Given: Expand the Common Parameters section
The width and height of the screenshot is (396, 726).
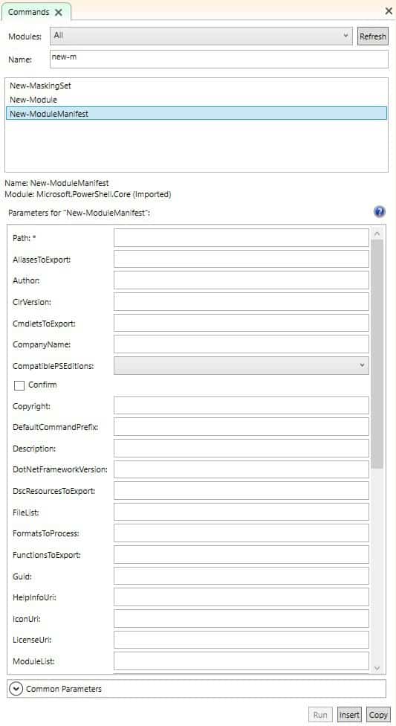Looking at the screenshot, I should tap(16, 689).
